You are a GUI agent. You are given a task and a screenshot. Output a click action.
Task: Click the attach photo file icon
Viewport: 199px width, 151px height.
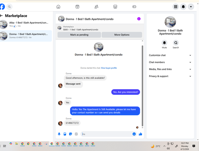[65, 134]
